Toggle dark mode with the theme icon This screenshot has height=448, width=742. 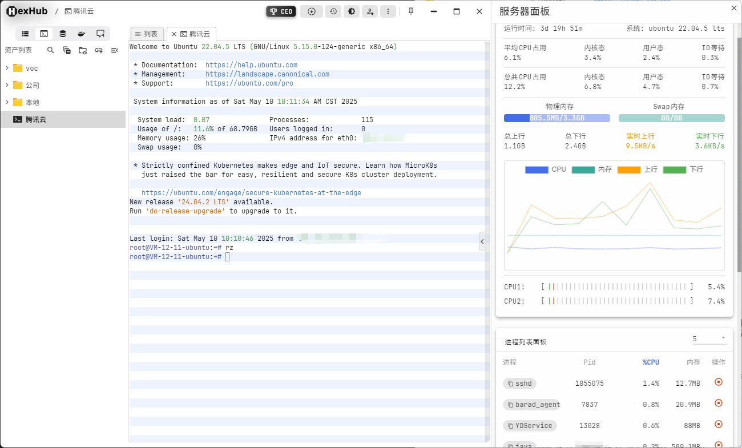352,11
